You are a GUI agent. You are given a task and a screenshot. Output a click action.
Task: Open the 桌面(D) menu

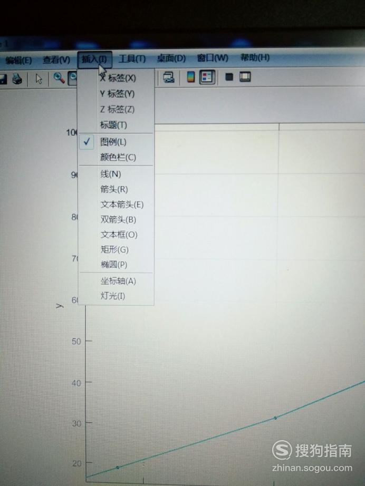pos(171,58)
